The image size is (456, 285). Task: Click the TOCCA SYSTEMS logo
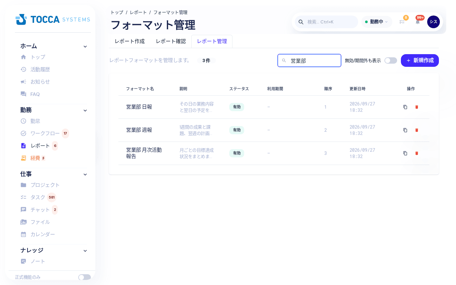coord(53,19)
